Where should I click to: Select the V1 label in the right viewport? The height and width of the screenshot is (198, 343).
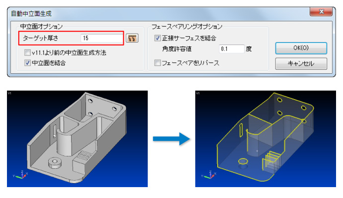[197, 93]
